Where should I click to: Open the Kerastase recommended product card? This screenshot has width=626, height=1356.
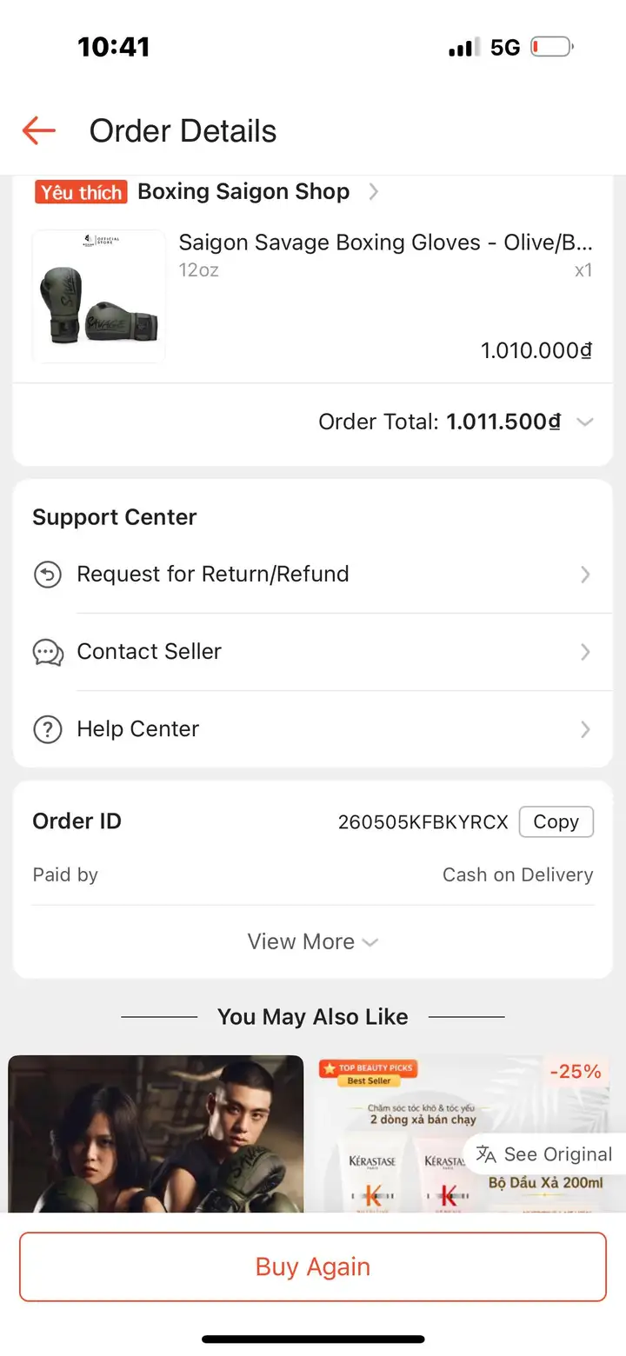466,1133
